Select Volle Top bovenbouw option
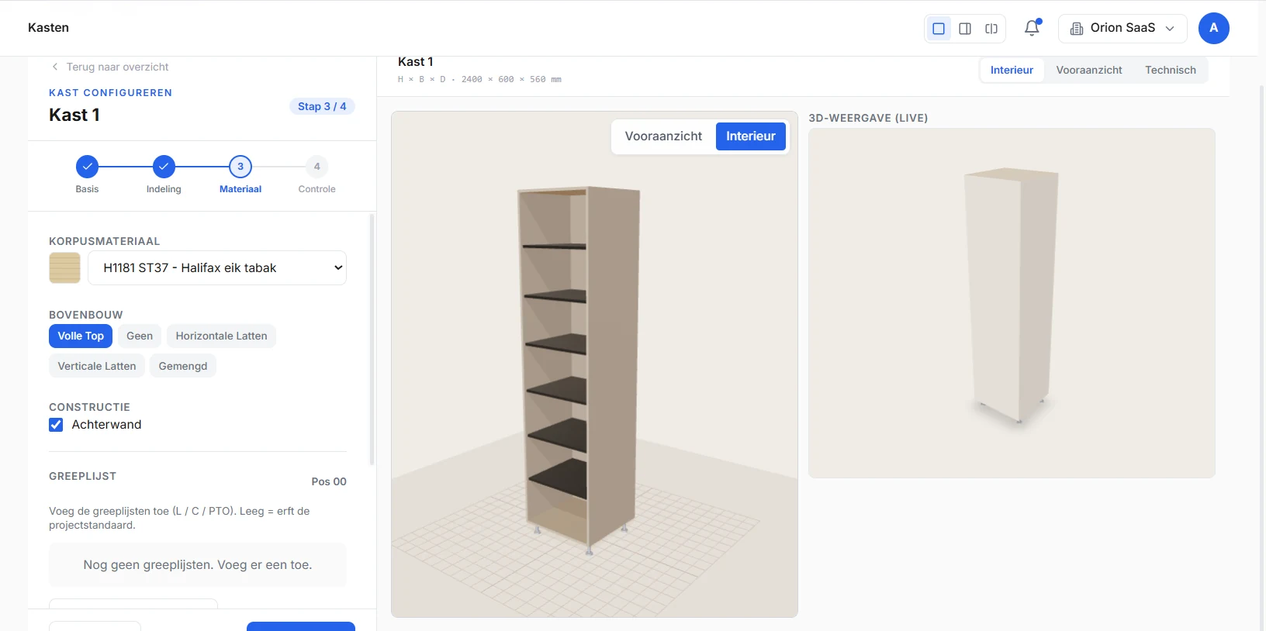This screenshot has height=631, width=1266. [81, 336]
